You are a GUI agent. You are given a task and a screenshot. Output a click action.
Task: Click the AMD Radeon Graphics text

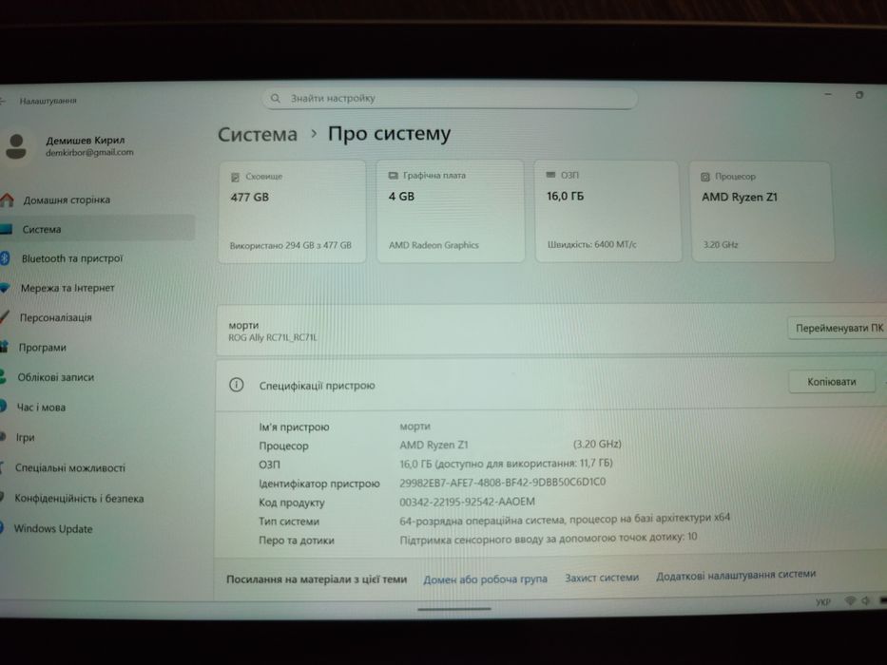434,245
